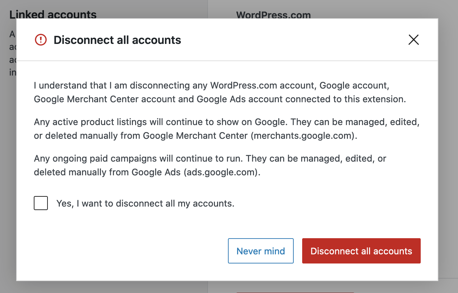The height and width of the screenshot is (293, 458).
Task: Click the checkbox label text about disconnecting
Action: (x=145, y=203)
